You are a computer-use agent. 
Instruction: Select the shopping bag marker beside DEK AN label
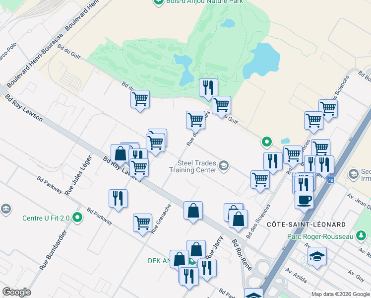pyautogui.click(x=179, y=259)
